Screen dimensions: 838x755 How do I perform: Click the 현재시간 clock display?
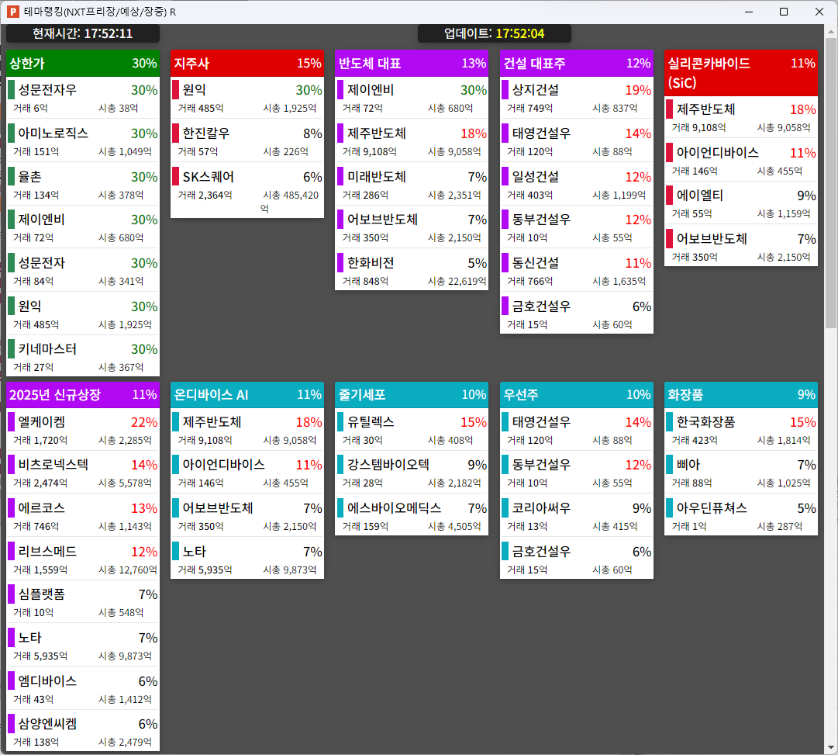82,33
